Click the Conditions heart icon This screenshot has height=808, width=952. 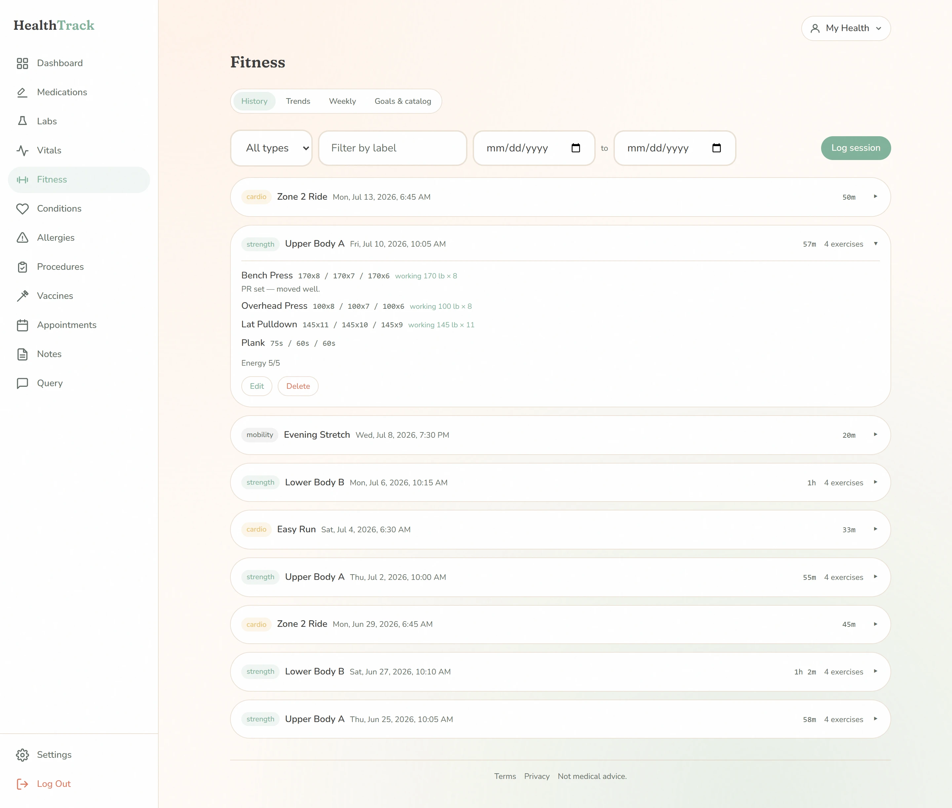22,208
